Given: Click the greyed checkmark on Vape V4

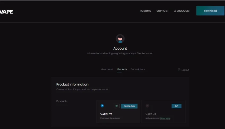Looking at the screenshot, I should click(147, 106).
